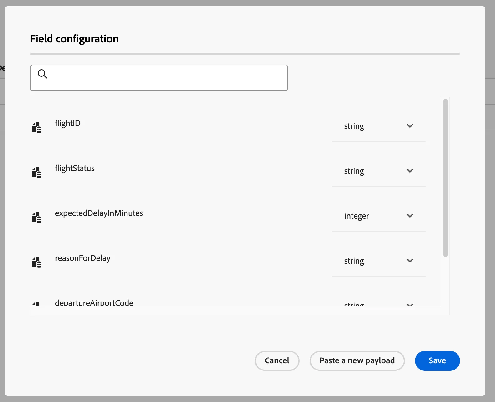Click the field list scrollbar thumb

[x=446, y=178]
